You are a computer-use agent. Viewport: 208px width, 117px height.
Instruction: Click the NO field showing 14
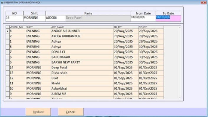14,18
